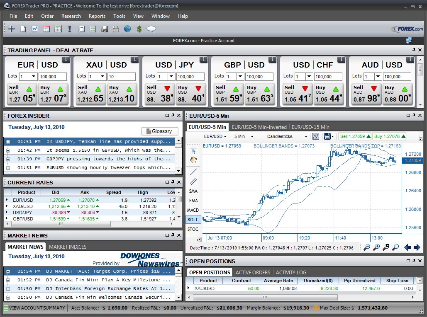Image resolution: width=427 pixels, height=317 pixels.
Task: Open the Tools menu
Action: 119,16
